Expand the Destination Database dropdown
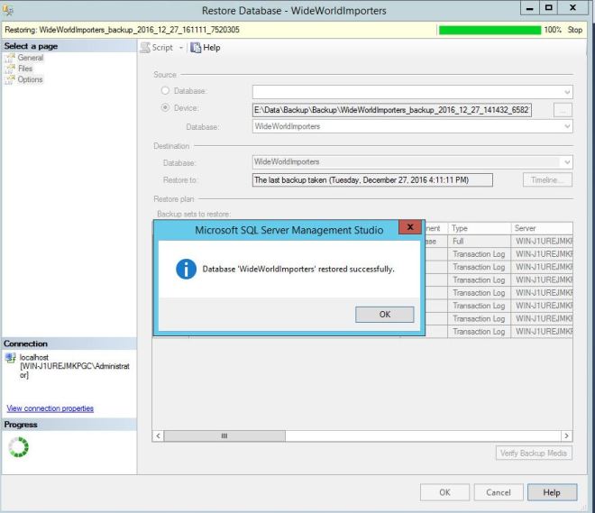Viewport: 595px width, 513px height. point(567,162)
